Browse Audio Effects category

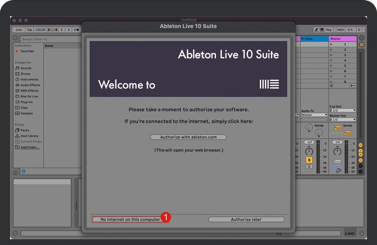[x=30, y=85]
